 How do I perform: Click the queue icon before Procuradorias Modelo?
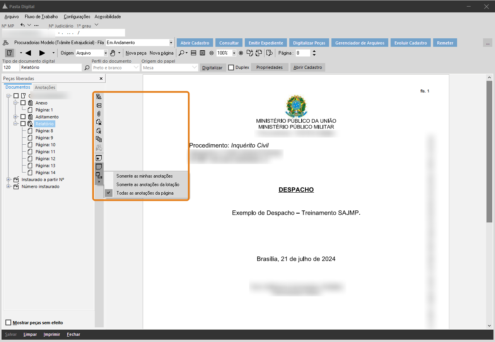point(6,43)
